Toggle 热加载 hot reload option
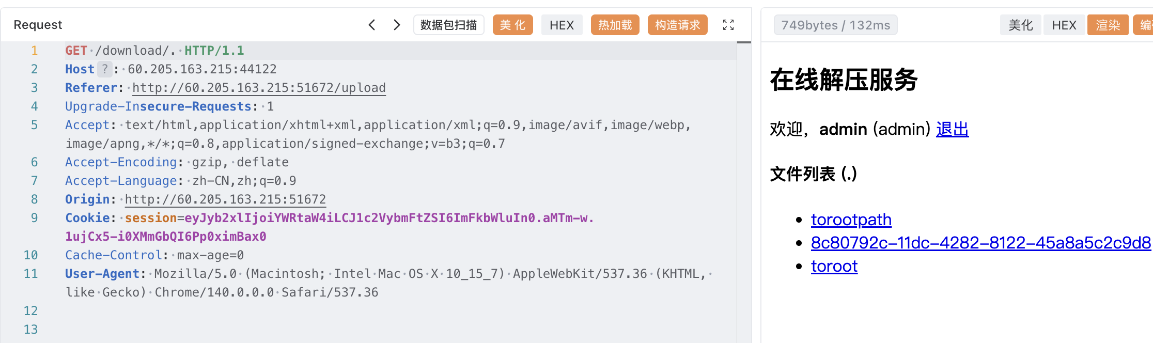The width and height of the screenshot is (1153, 343). click(x=615, y=25)
